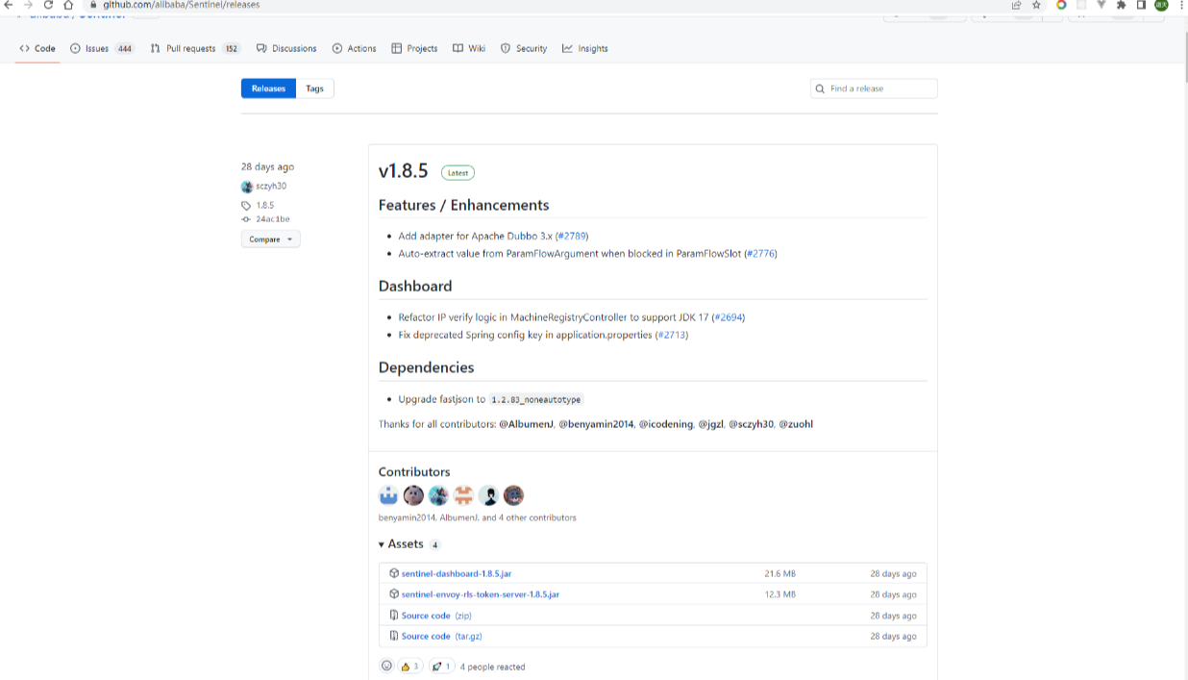The width and height of the screenshot is (1188, 680).
Task: Open the Issues tab
Action: point(102,48)
